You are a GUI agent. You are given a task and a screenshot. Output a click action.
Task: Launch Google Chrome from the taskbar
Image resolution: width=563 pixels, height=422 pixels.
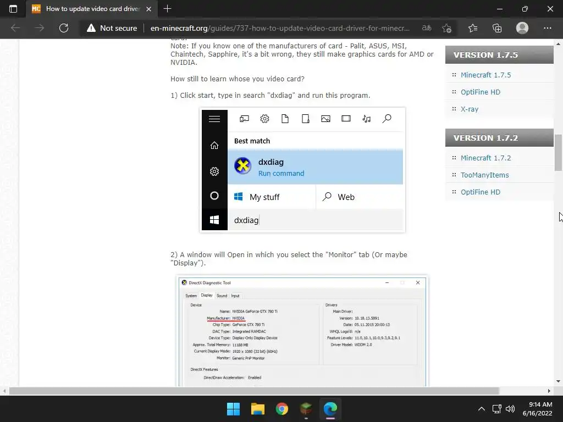tap(282, 409)
